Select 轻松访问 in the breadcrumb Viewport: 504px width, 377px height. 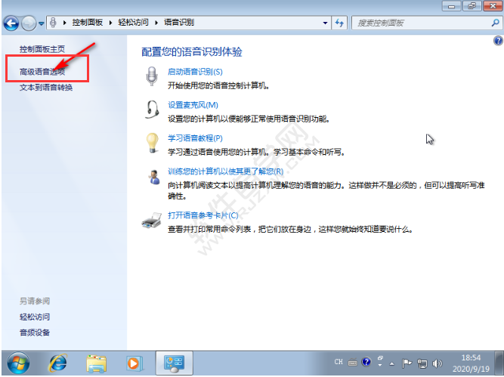pyautogui.click(x=134, y=23)
